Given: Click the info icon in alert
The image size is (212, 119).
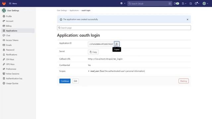Looking at the screenshot, I should click(61, 20).
